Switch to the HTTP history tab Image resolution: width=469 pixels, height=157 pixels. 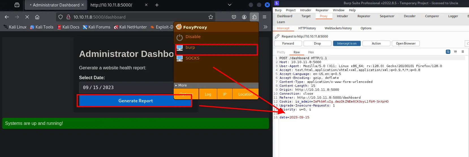coord(307,28)
